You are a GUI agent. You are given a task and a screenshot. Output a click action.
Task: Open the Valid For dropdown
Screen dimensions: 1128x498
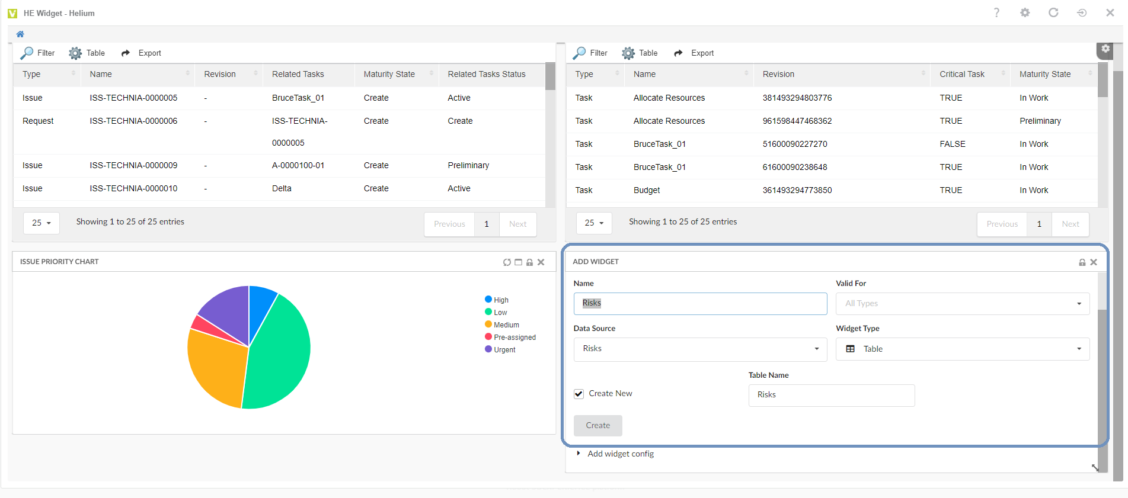pyautogui.click(x=962, y=304)
